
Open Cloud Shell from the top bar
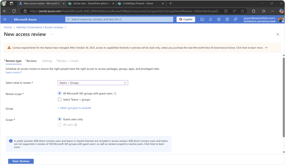click(202, 19)
